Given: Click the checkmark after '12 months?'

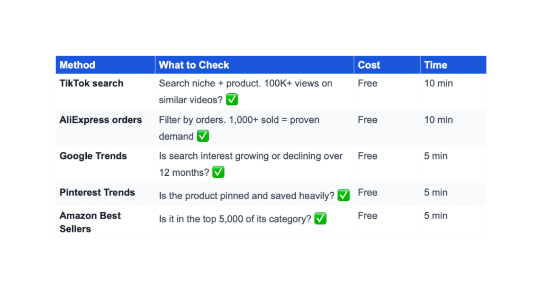Looking at the screenshot, I should [x=218, y=172].
